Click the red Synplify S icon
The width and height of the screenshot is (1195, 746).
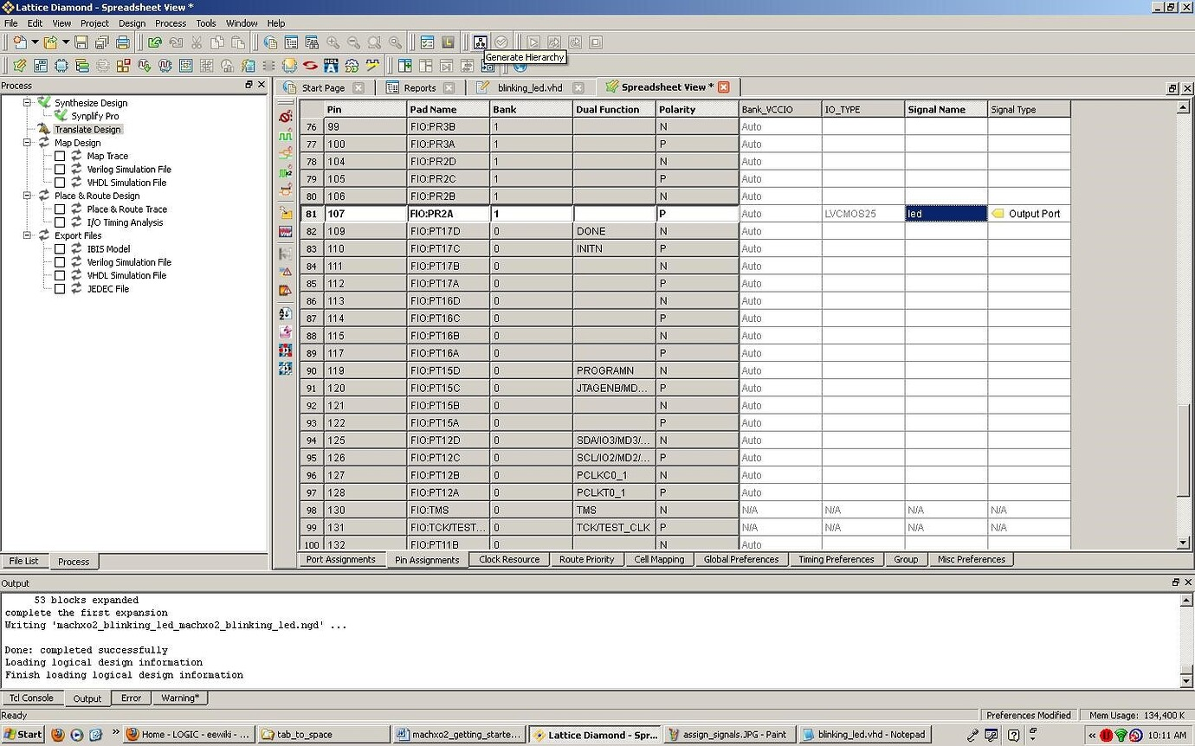click(310, 65)
